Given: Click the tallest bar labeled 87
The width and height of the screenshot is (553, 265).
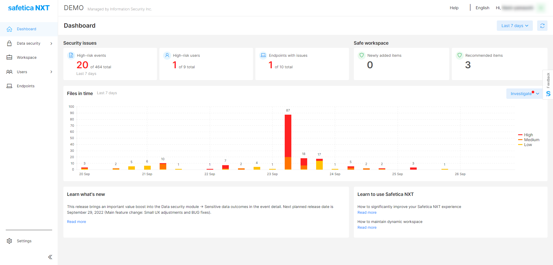Looking at the screenshot, I should (x=288, y=142).
